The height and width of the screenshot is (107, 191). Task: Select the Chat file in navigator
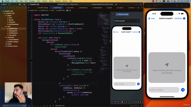tap(10, 18)
